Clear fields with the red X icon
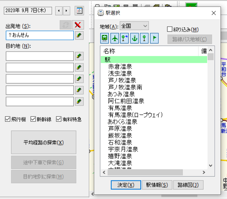 78,25
